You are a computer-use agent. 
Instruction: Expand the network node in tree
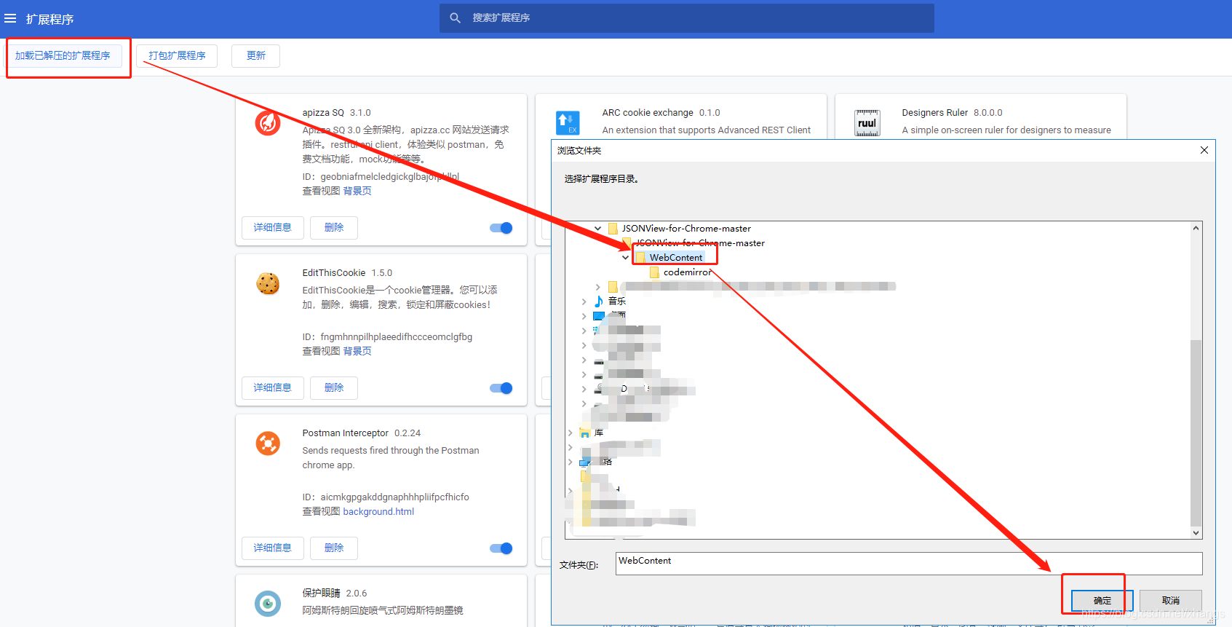(570, 462)
